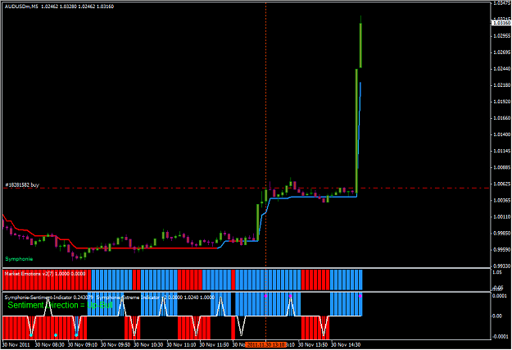Click price level 1.01145 on the axis
This screenshot has width=512, height=350.
click(x=502, y=151)
